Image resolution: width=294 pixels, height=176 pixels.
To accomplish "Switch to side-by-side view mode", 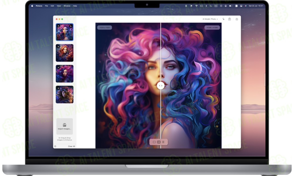I will point(163,142).
